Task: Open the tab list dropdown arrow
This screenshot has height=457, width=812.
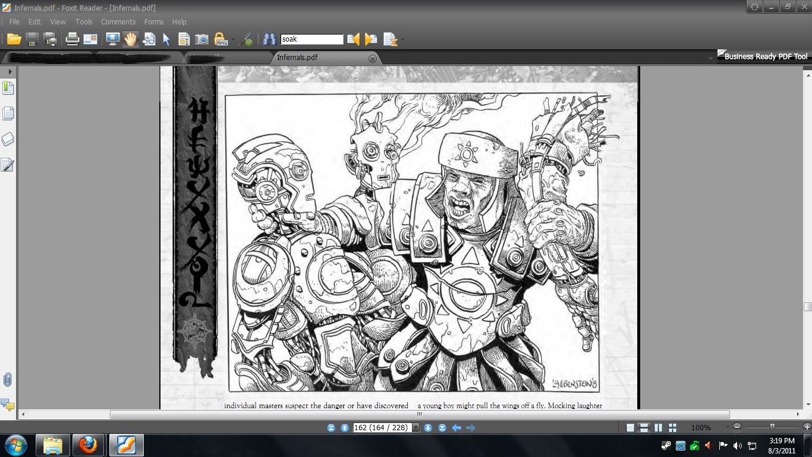Action: tap(710, 58)
